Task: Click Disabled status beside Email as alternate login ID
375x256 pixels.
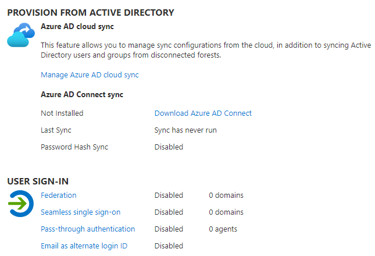Action: (169, 246)
